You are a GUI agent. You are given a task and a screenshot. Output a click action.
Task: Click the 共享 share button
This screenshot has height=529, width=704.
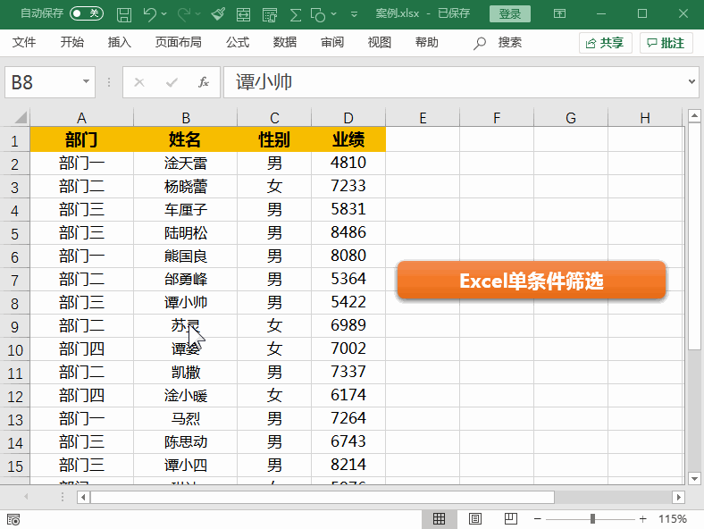point(605,43)
